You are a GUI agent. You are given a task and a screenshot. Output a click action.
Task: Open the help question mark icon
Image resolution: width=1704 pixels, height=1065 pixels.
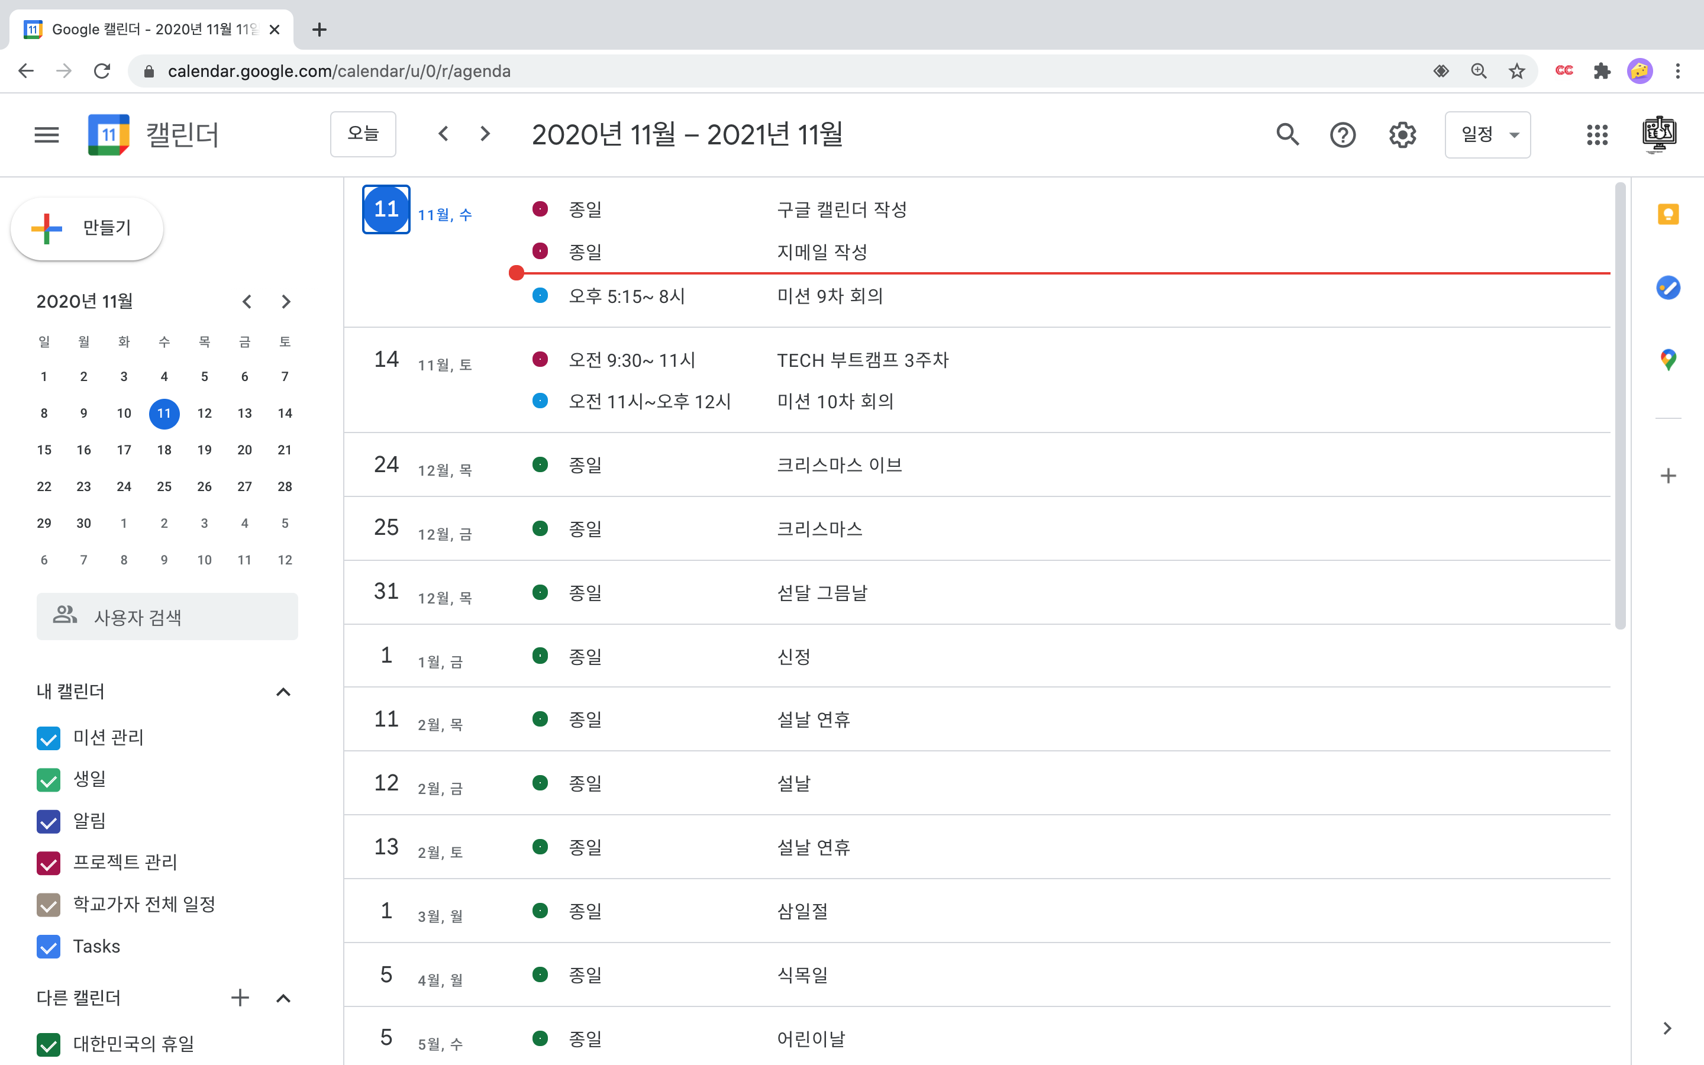1342,134
